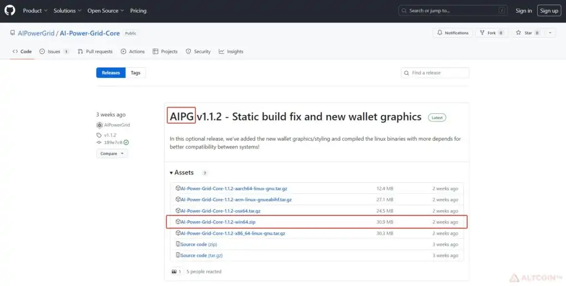This screenshot has width=566, height=286.
Task: Focus the Search or jump to field
Action: coord(453,11)
